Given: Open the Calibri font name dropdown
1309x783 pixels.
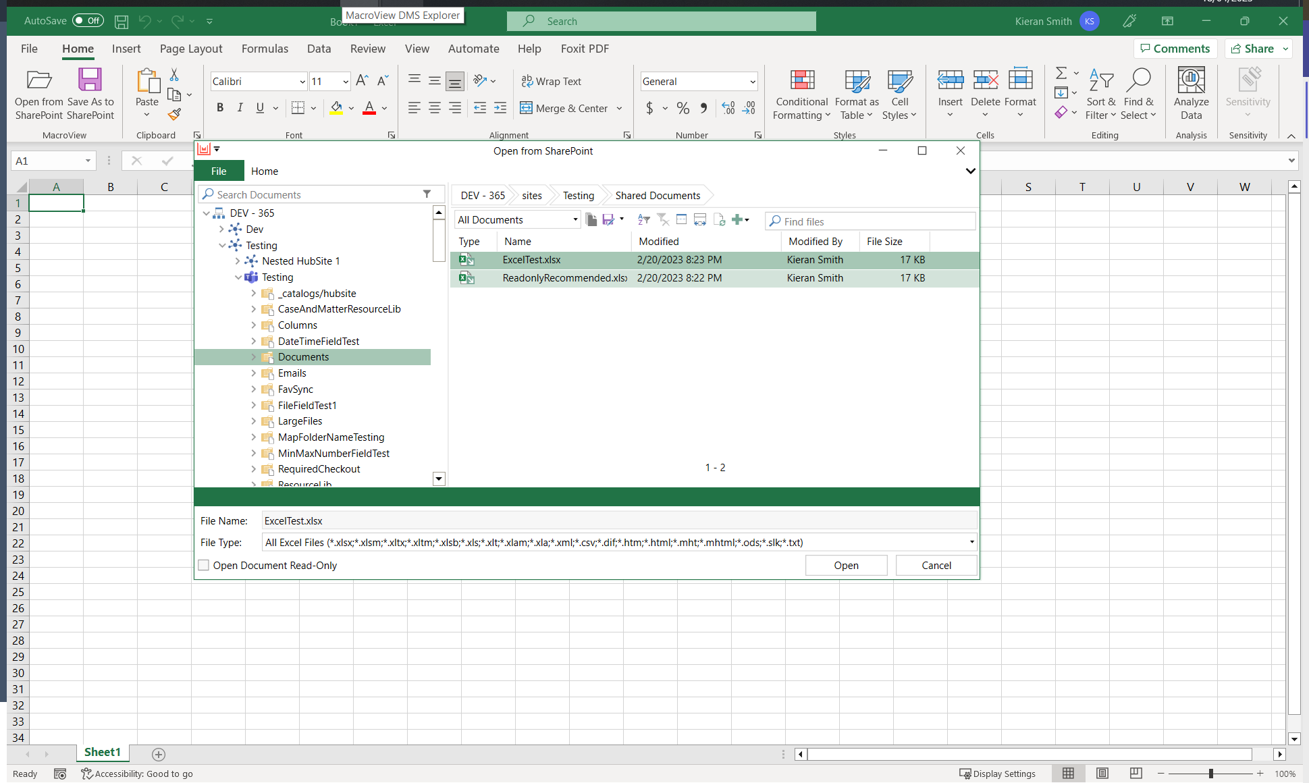Looking at the screenshot, I should point(302,82).
